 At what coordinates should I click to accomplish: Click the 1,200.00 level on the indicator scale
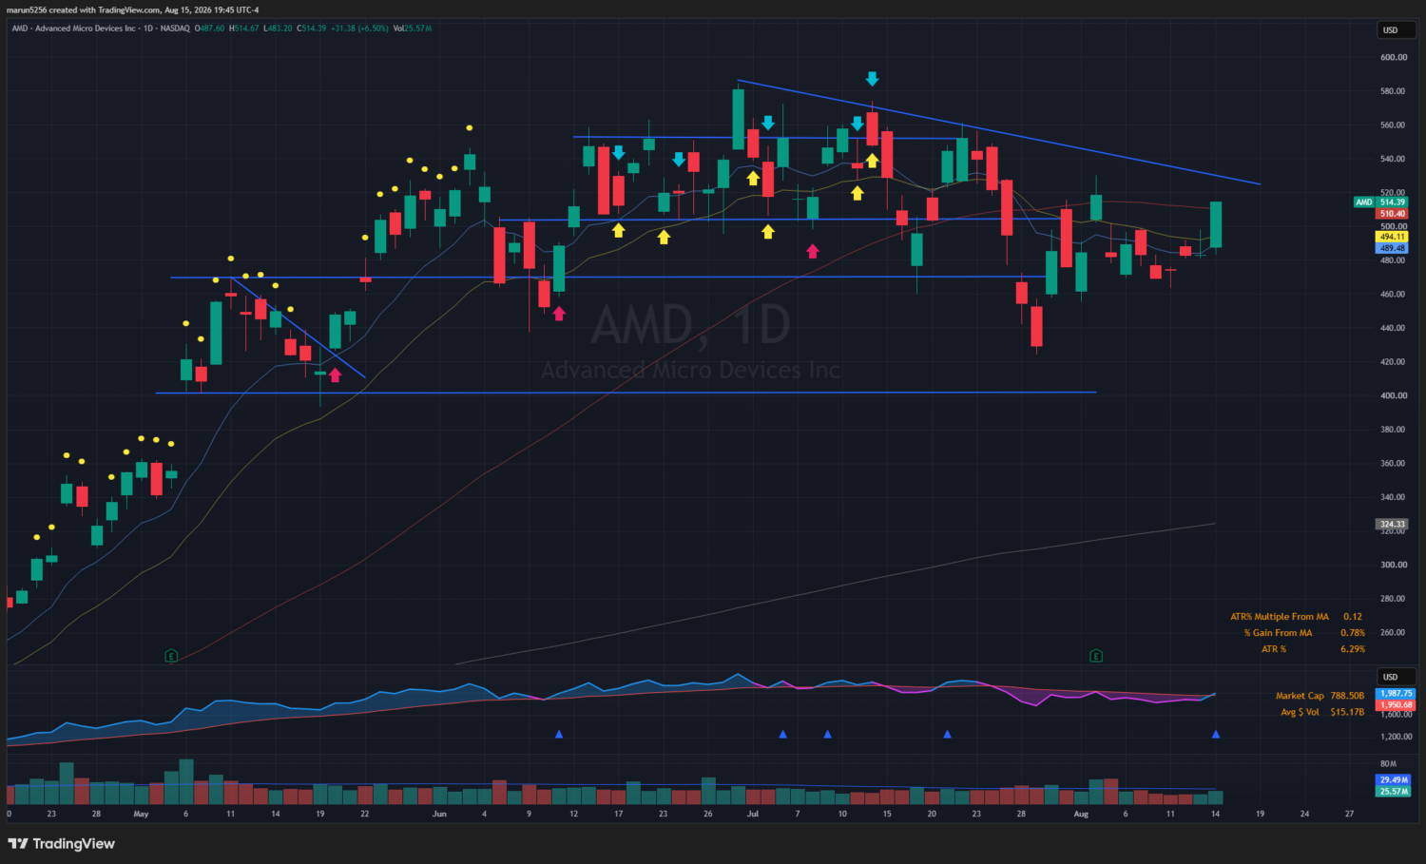coord(1396,737)
